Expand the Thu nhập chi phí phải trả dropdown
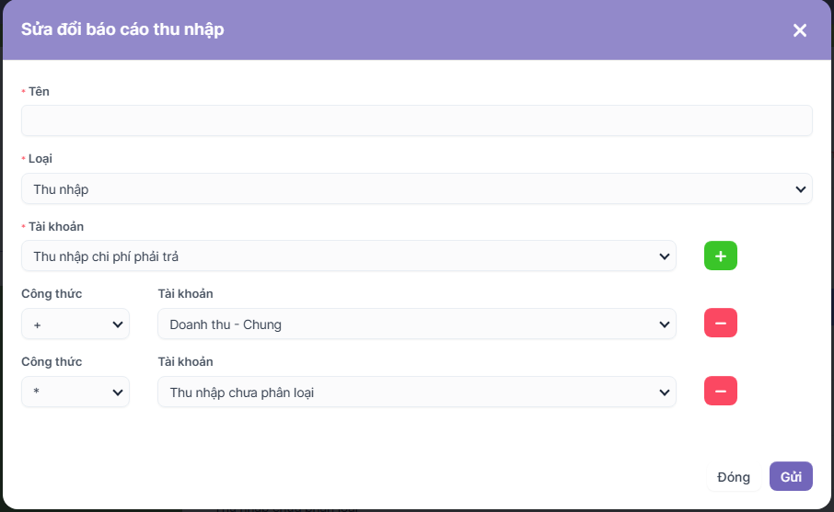Viewport: 834px width, 512px height. tap(348, 256)
